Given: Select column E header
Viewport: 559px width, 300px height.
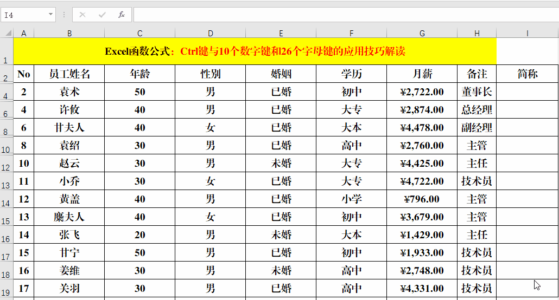Looking at the screenshot, I should click(281, 34).
